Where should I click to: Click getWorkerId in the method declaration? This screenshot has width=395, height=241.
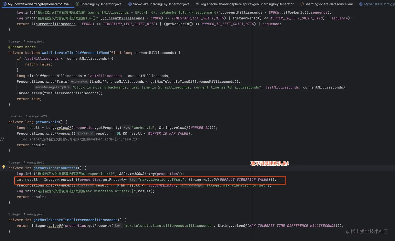48,122
